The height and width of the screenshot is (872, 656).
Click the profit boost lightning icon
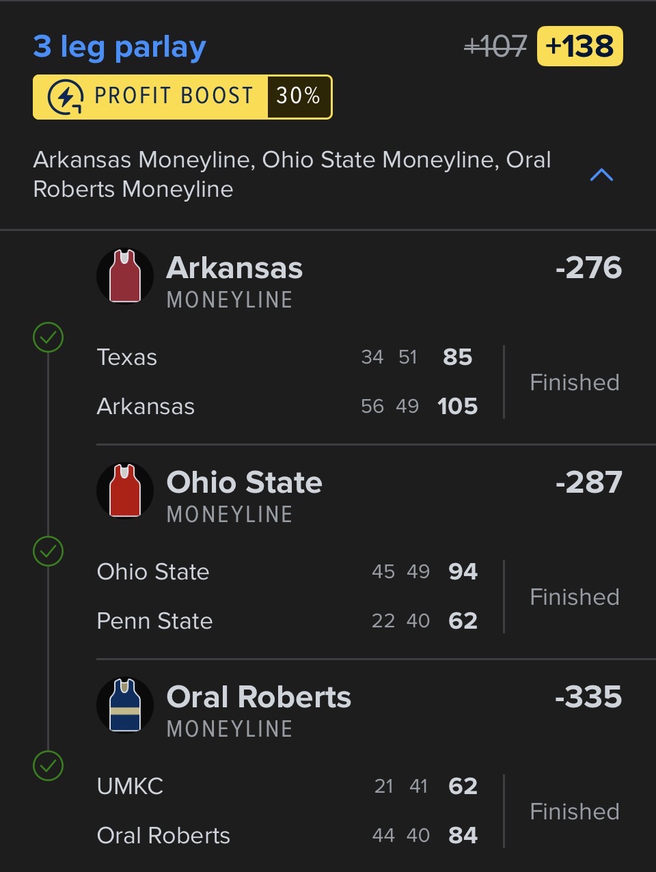click(x=66, y=97)
